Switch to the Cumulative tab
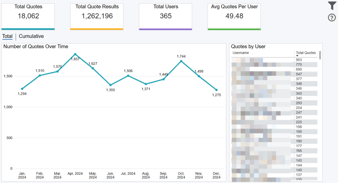Viewport: 338px width, 183px height. tap(31, 36)
